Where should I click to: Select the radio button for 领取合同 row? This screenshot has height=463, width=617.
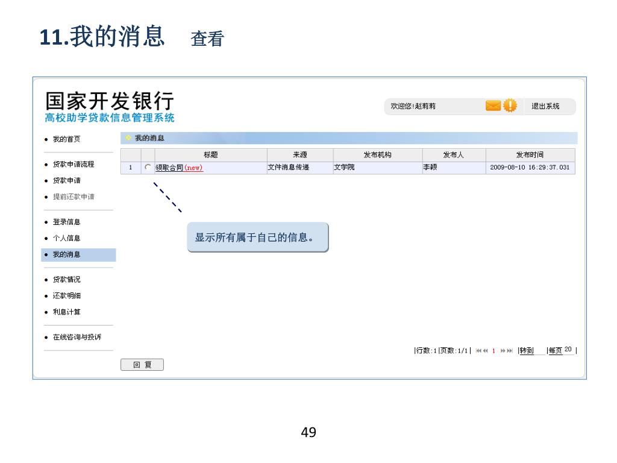(x=148, y=167)
